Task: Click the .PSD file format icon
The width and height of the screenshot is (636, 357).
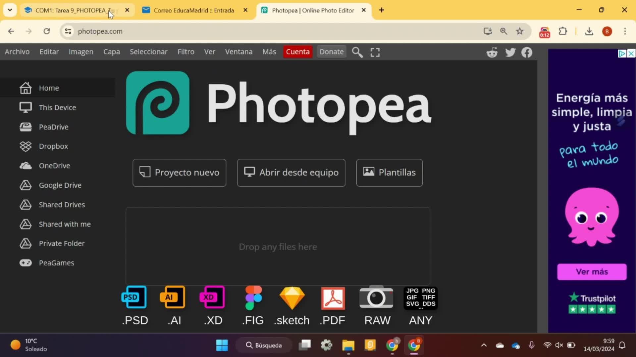Action: [134, 297]
